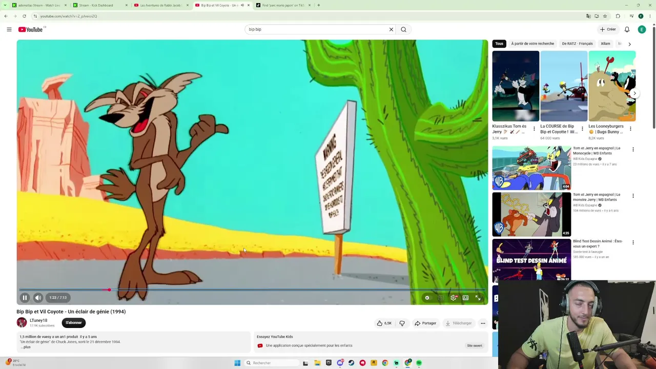Open the player settings gear

454,298
